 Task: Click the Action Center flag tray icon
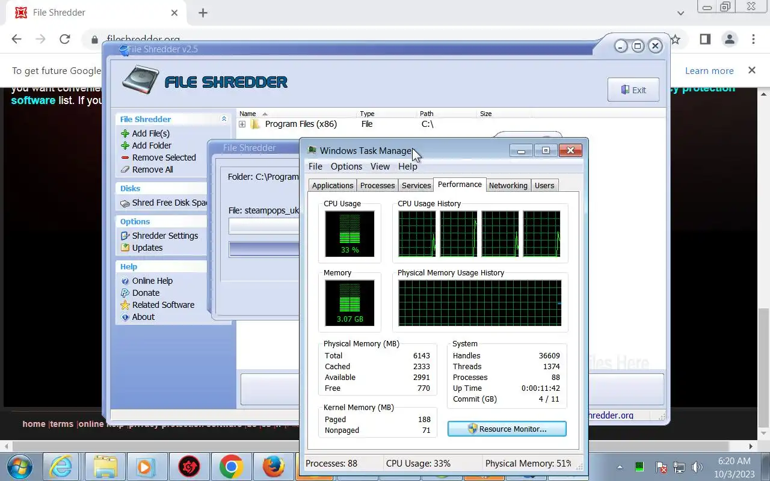tap(661, 467)
